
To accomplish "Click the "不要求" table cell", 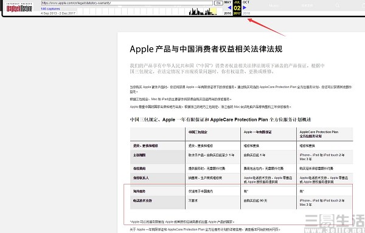I will (x=193, y=200).
